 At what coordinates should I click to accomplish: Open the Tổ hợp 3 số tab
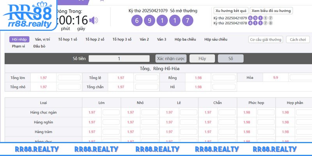tap(122, 39)
